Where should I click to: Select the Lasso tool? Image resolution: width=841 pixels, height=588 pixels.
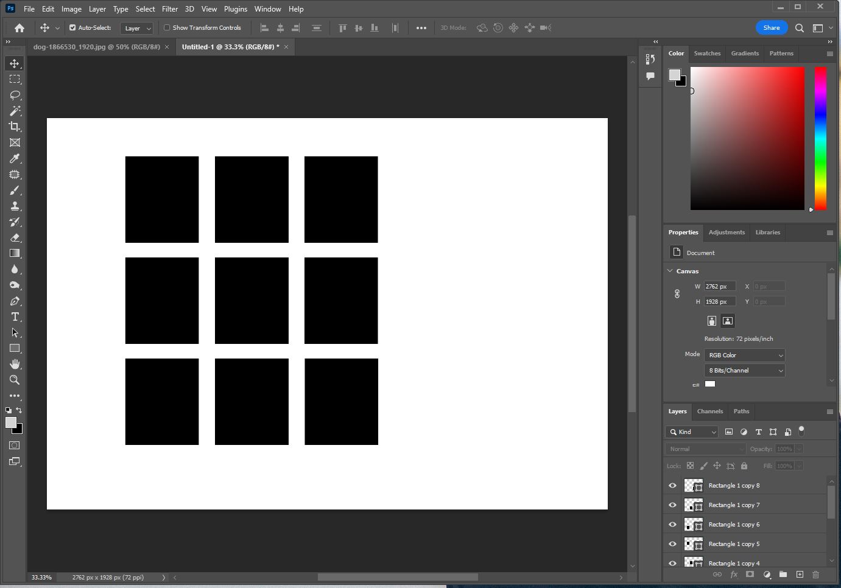pyautogui.click(x=15, y=94)
